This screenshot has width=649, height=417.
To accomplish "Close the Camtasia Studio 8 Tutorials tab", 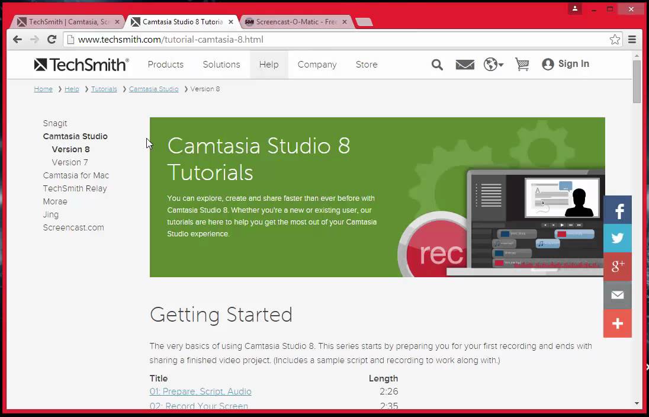I will [231, 22].
